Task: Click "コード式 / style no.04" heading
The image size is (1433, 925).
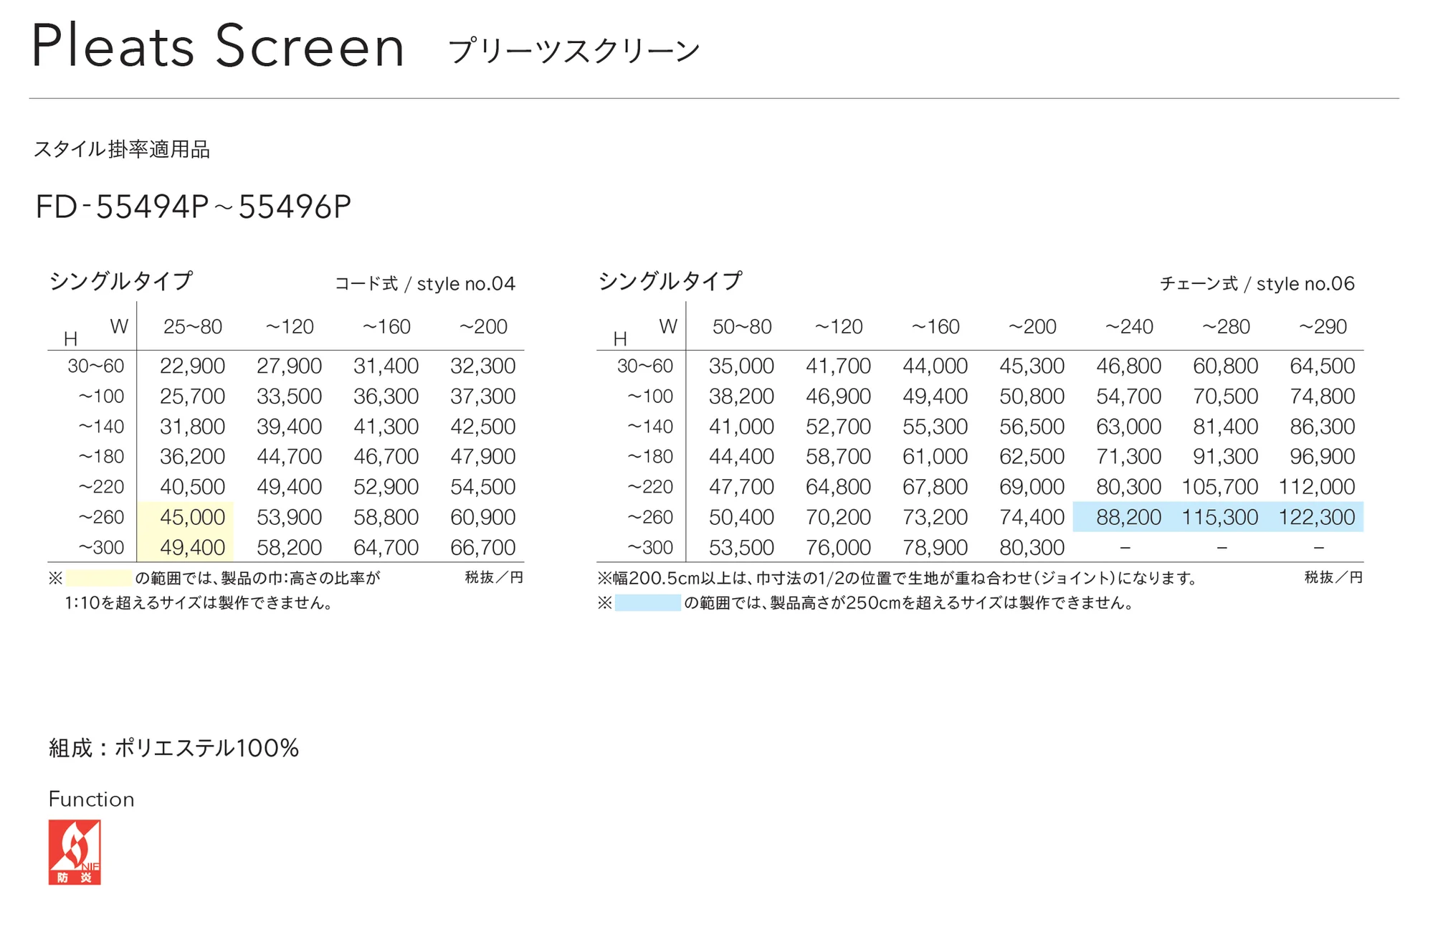Action: coord(424,284)
